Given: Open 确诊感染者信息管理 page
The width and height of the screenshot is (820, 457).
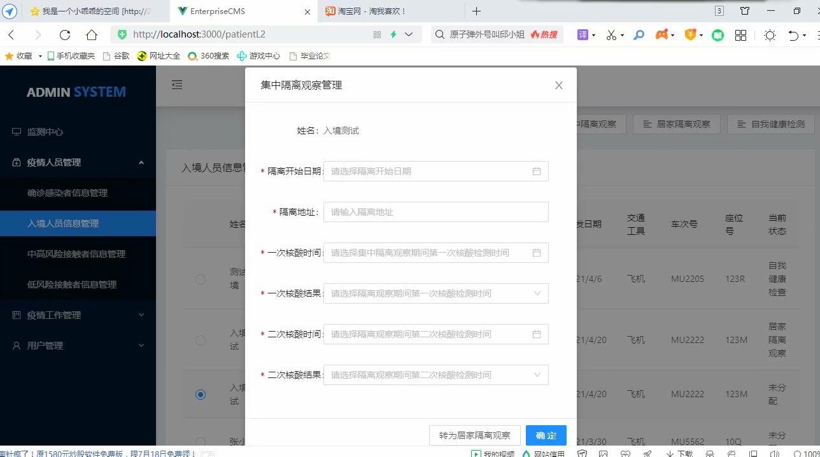Looking at the screenshot, I should point(78,193).
